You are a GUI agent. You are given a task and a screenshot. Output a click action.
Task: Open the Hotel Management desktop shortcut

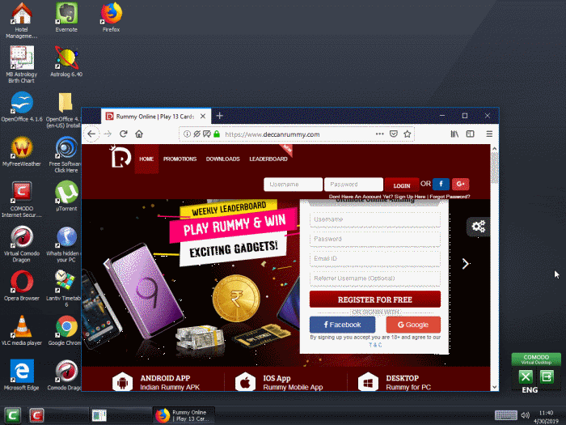21,20
